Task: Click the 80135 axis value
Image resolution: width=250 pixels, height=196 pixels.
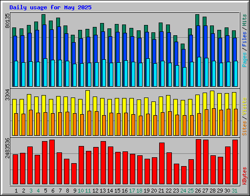Action: (x=7, y=21)
